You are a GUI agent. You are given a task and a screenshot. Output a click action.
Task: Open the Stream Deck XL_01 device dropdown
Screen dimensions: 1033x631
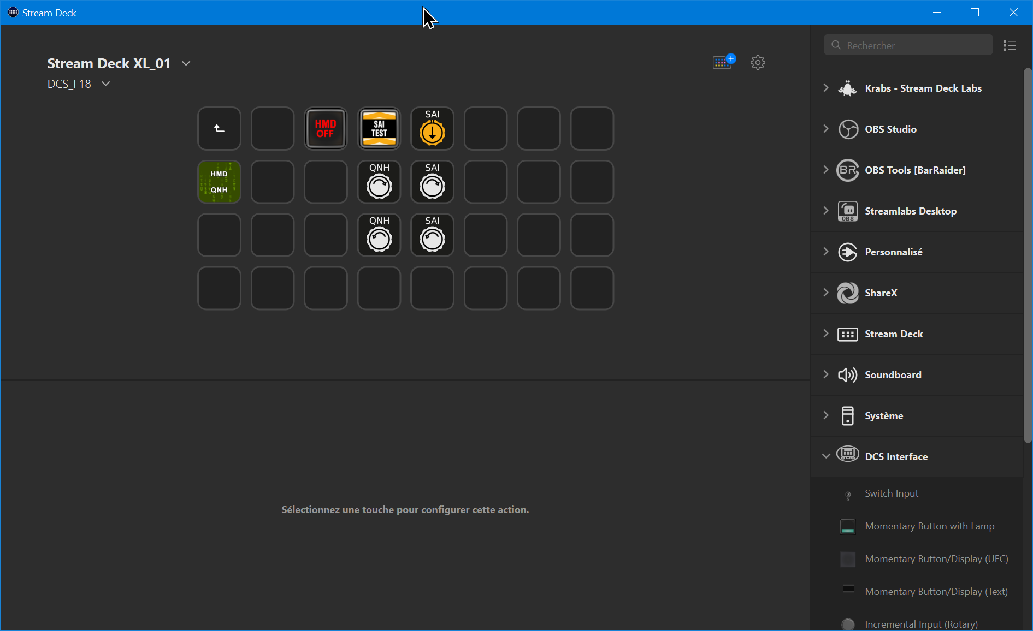(x=186, y=63)
